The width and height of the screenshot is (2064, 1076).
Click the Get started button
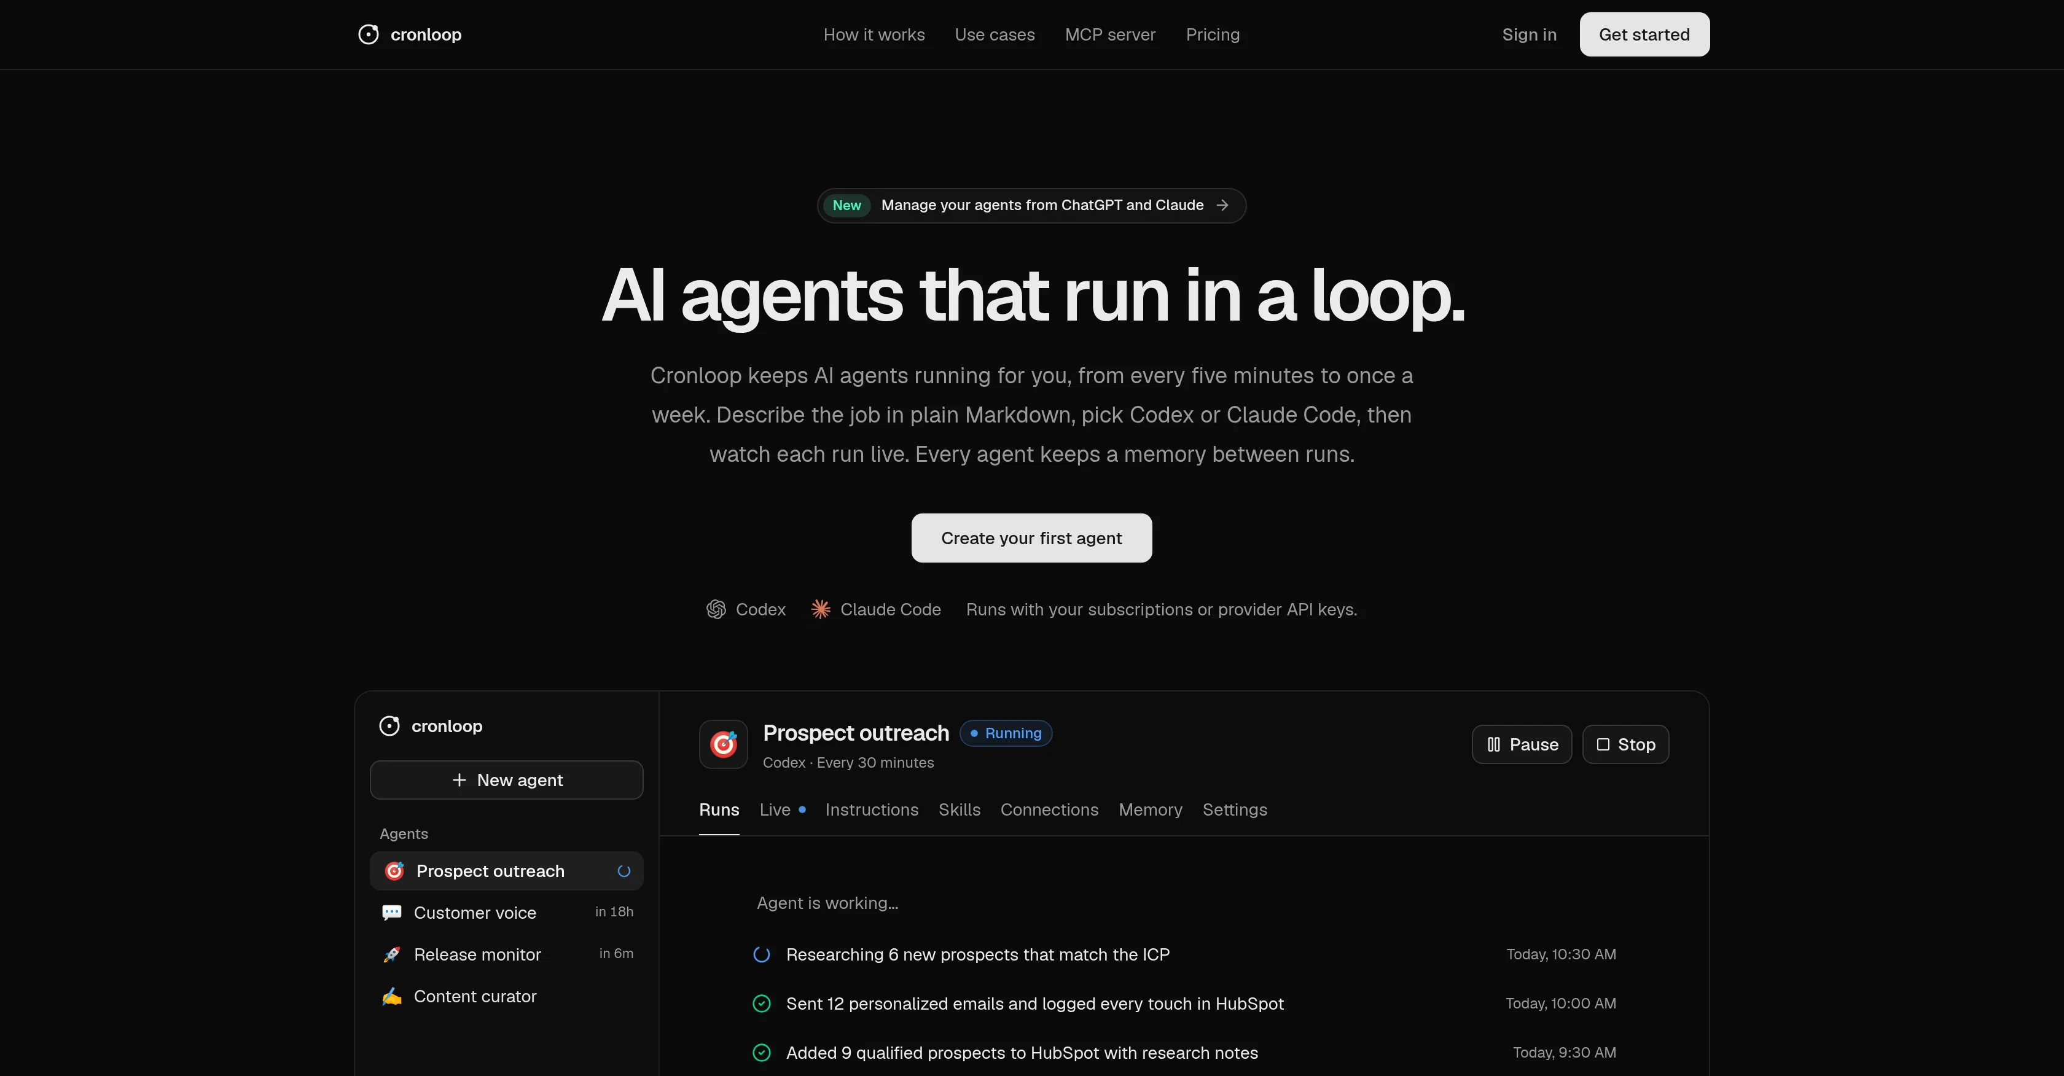(1644, 34)
